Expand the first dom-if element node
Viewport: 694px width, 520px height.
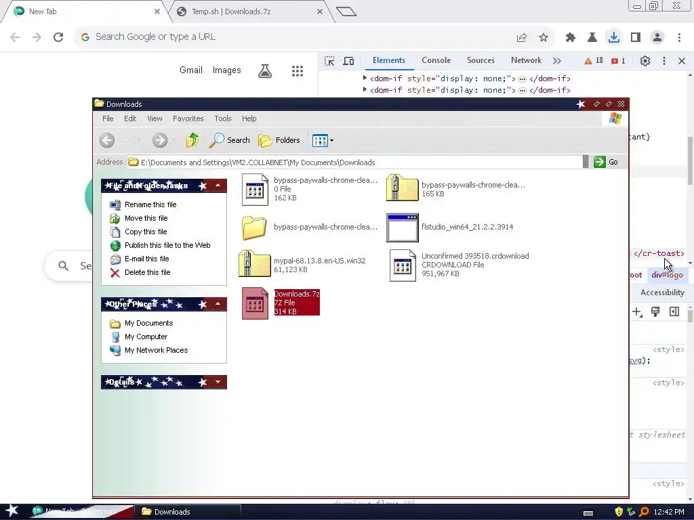365,79
